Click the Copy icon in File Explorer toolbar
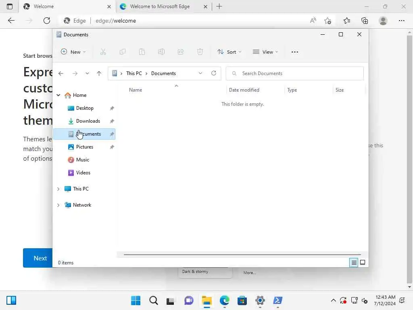Screen dimensions: 413x310 (x=123, y=52)
